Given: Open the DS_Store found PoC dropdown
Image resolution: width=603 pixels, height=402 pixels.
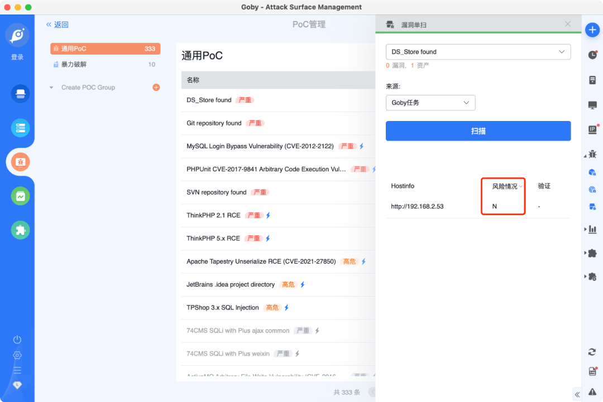Looking at the screenshot, I should tap(478, 52).
